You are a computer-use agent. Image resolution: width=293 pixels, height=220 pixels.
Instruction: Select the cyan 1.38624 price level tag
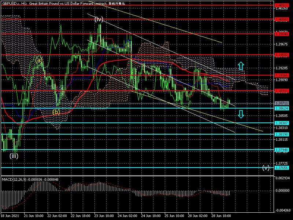pyautogui.click(x=282, y=109)
